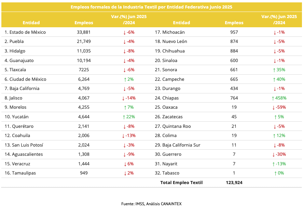Click the Entidad header above Michoacán

click(x=181, y=23)
